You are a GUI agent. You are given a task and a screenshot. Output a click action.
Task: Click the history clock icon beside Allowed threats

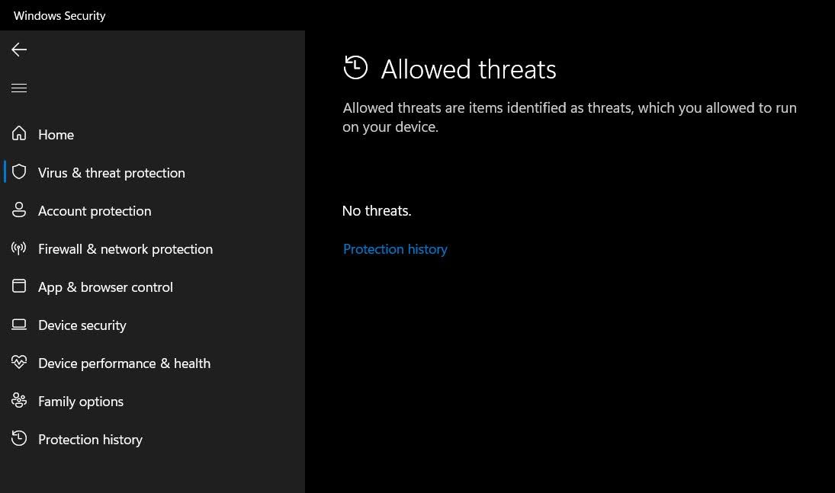pyautogui.click(x=355, y=68)
